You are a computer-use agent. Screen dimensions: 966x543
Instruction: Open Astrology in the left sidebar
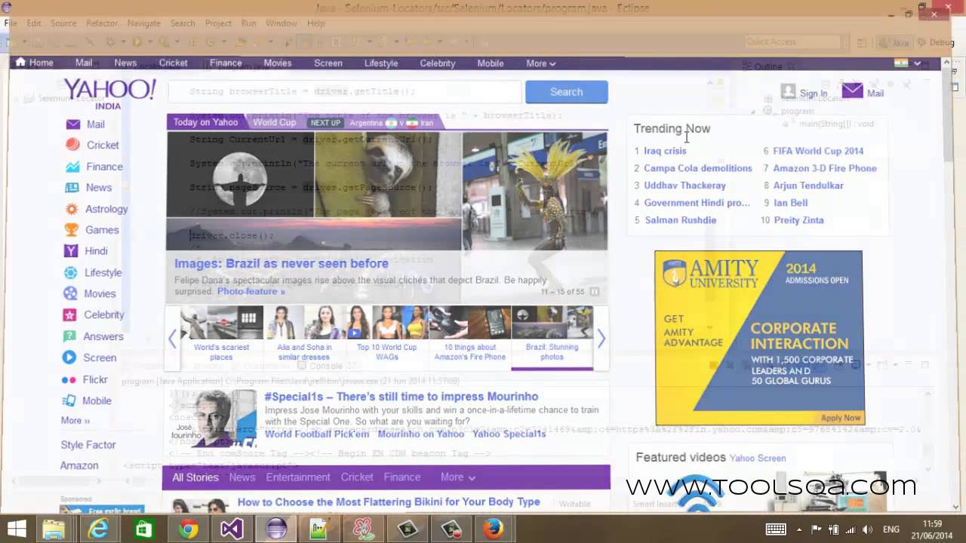coord(97,209)
